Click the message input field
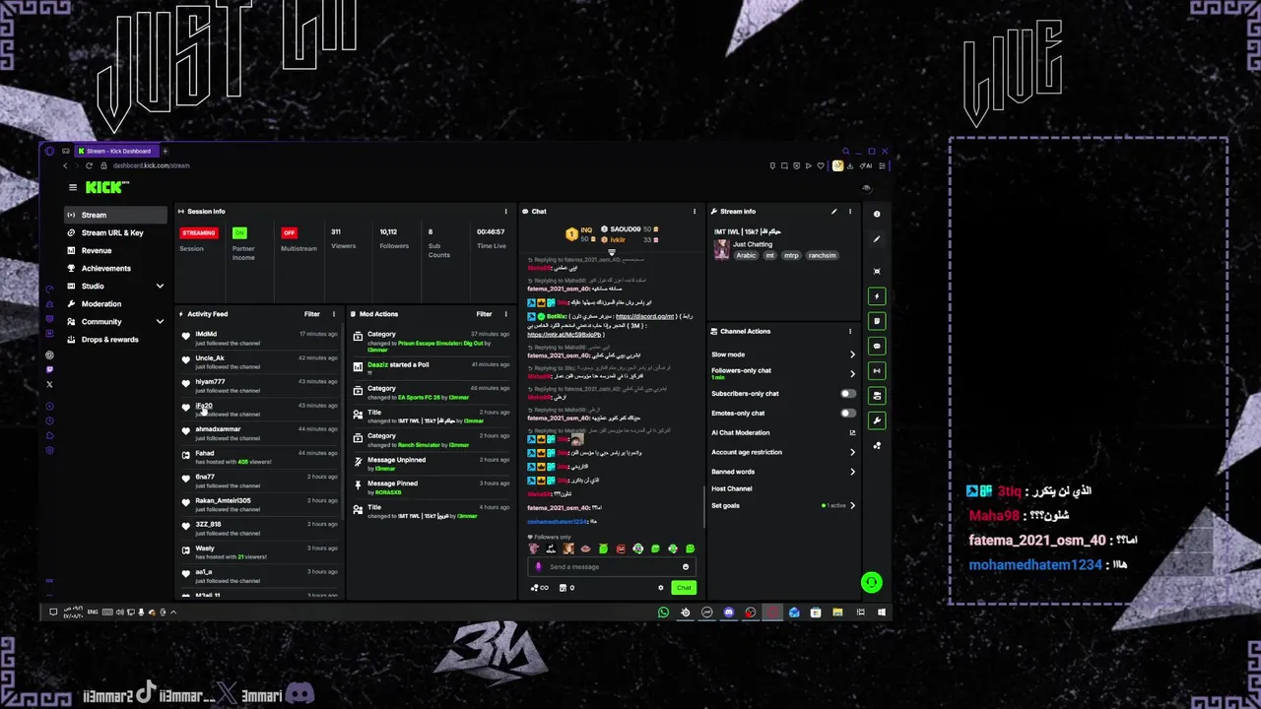This screenshot has width=1261, height=709. [x=611, y=566]
